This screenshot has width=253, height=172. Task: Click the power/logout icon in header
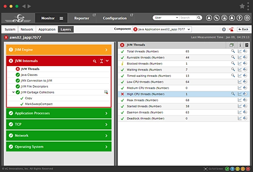click(247, 18)
